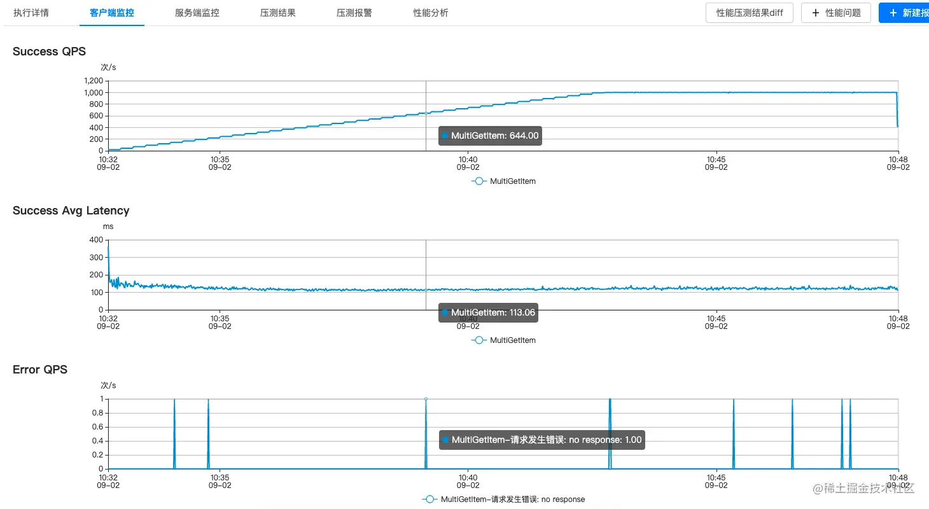Switch to the 执行详情 tab
This screenshot has width=929, height=509.
[x=31, y=13]
